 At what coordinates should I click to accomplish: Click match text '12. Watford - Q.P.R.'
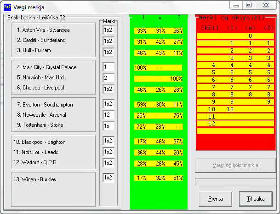35,162
